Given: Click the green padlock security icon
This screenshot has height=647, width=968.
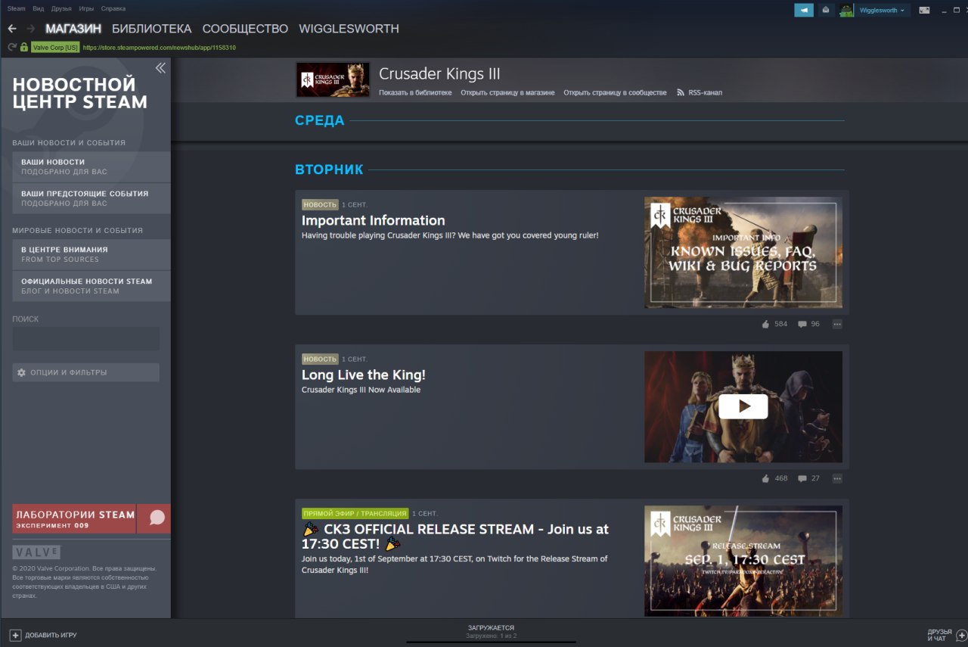Looking at the screenshot, I should 24,47.
